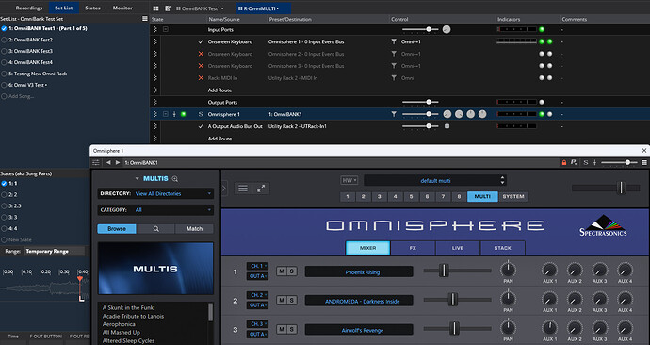Open the HW dropdown
Viewport: 650px width, 345px height.
click(349, 180)
